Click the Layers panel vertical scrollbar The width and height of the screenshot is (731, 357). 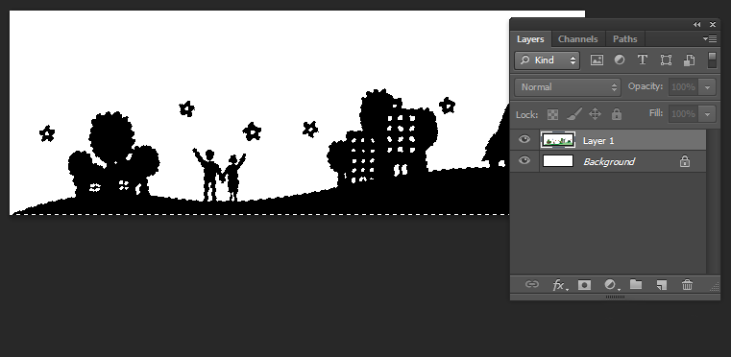pos(713,202)
